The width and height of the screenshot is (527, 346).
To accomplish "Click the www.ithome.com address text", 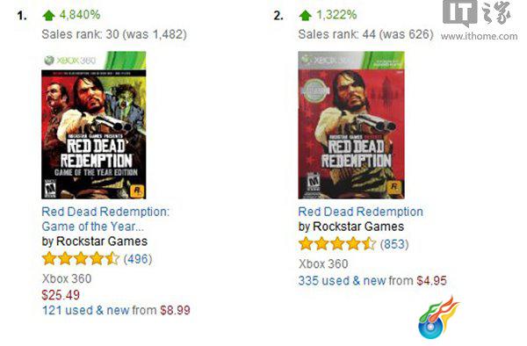I will point(479,36).
